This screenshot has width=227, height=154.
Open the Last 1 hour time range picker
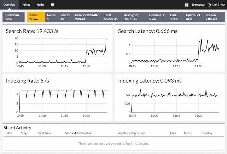(218, 5)
